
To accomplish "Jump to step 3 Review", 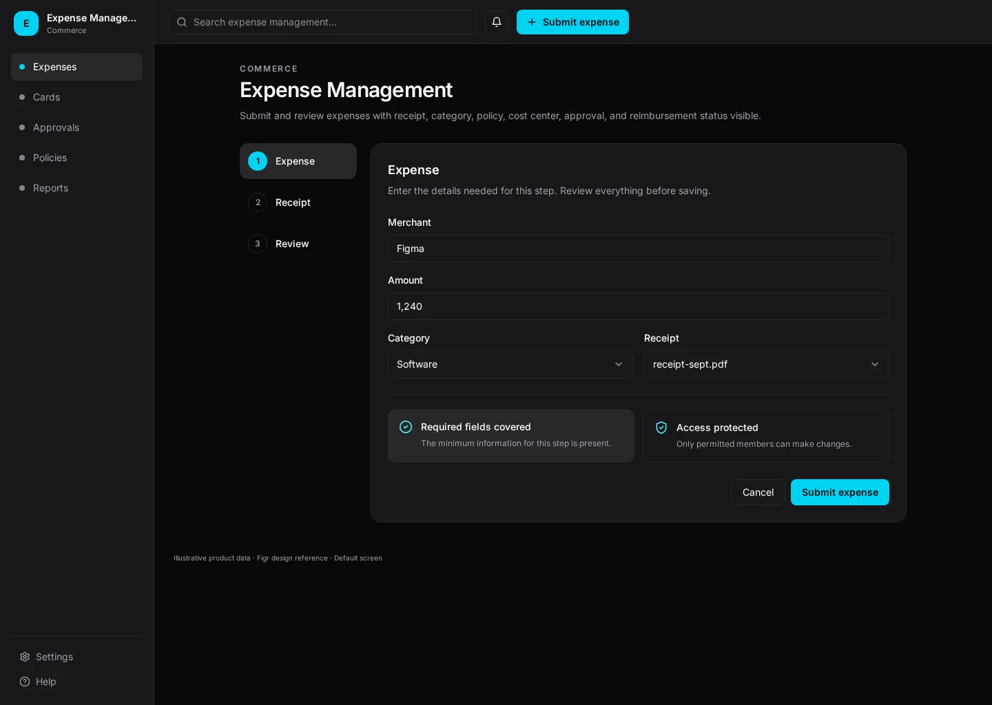I will pos(298,244).
